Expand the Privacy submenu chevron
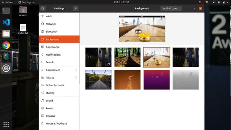 (x=76, y=78)
